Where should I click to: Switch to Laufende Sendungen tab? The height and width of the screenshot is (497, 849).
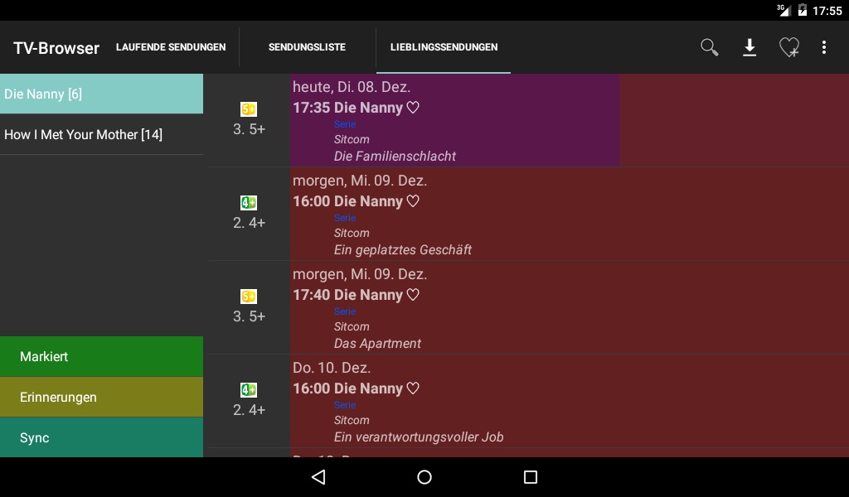point(171,47)
